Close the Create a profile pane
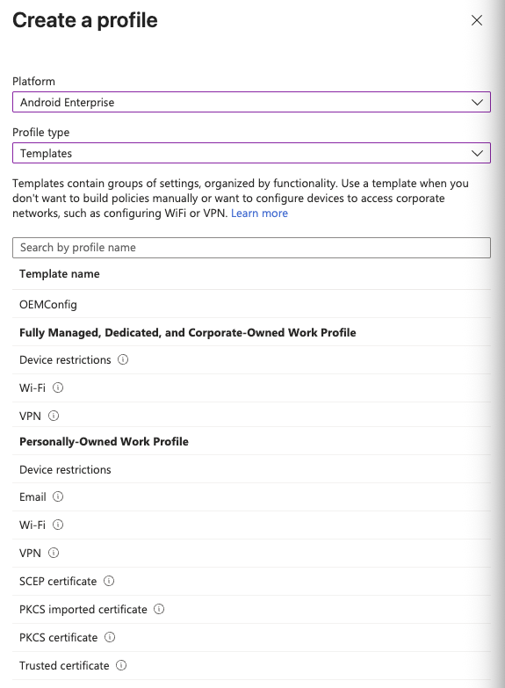The image size is (505, 688). [477, 20]
